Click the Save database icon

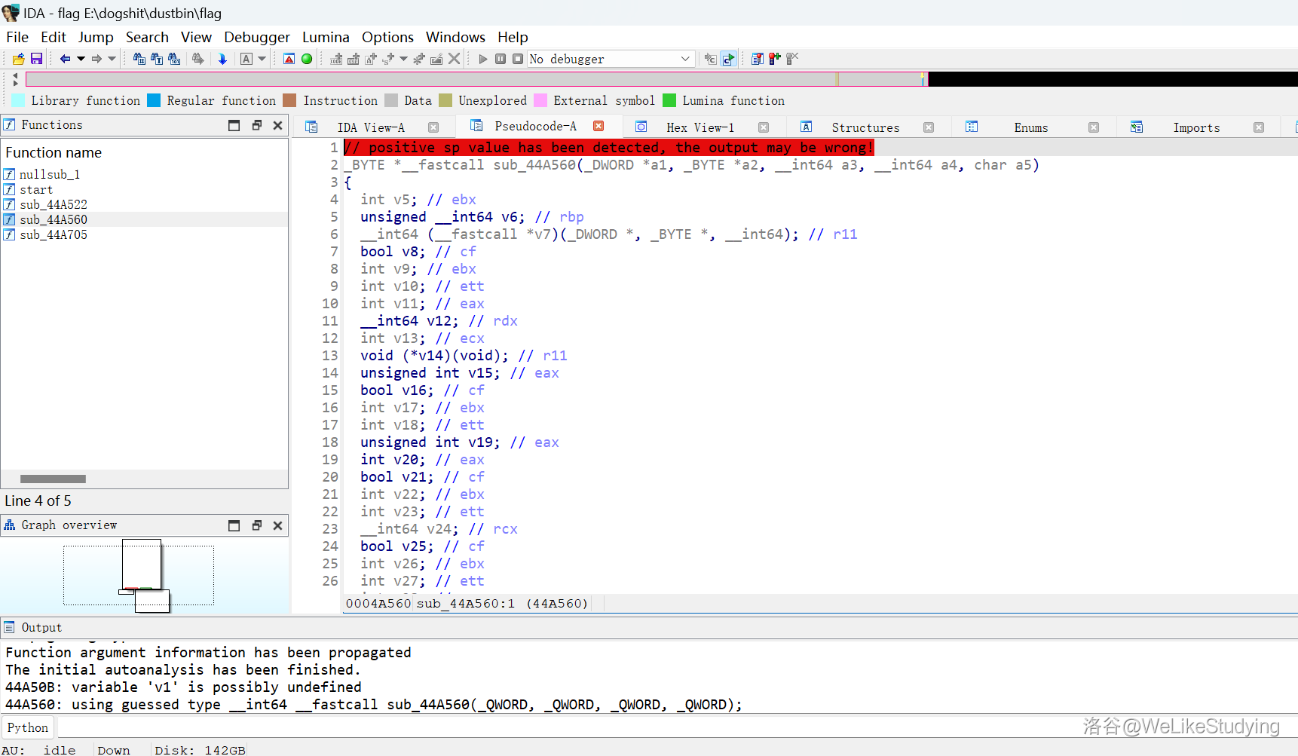(36, 59)
